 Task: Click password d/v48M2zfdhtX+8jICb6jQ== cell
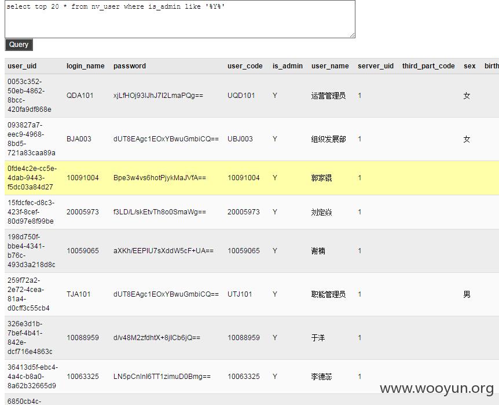click(157, 337)
